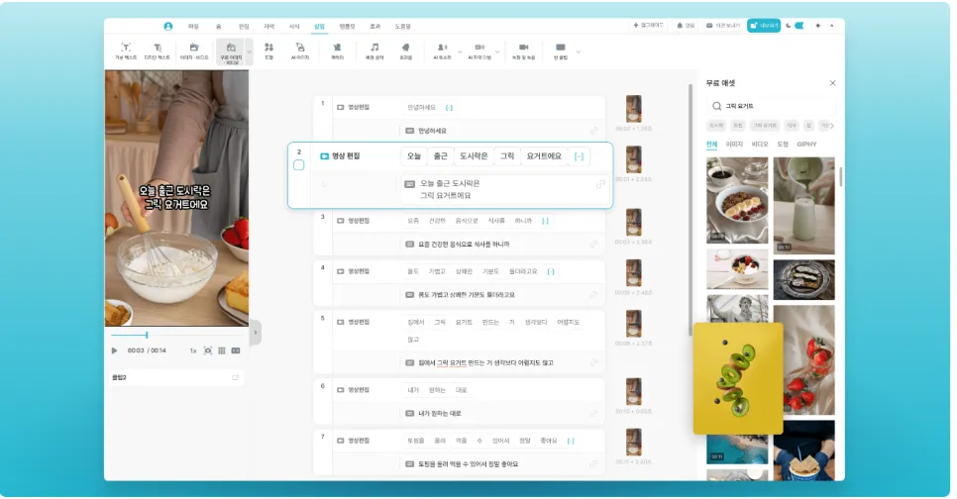Select the 디자인 텍스트 design text tool
Viewport: 957px width, 499px height.
pyautogui.click(x=157, y=51)
